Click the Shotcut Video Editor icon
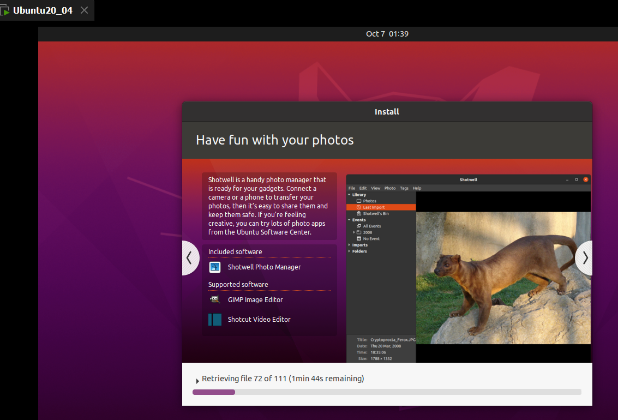 215,320
